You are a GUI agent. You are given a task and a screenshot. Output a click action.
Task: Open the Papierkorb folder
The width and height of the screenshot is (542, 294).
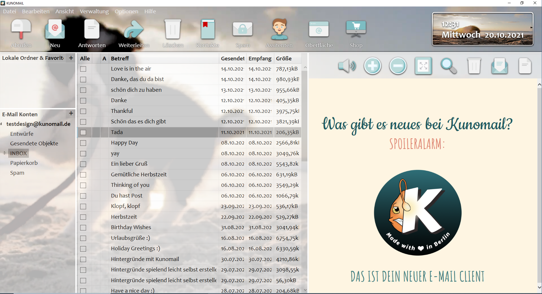[24, 163]
